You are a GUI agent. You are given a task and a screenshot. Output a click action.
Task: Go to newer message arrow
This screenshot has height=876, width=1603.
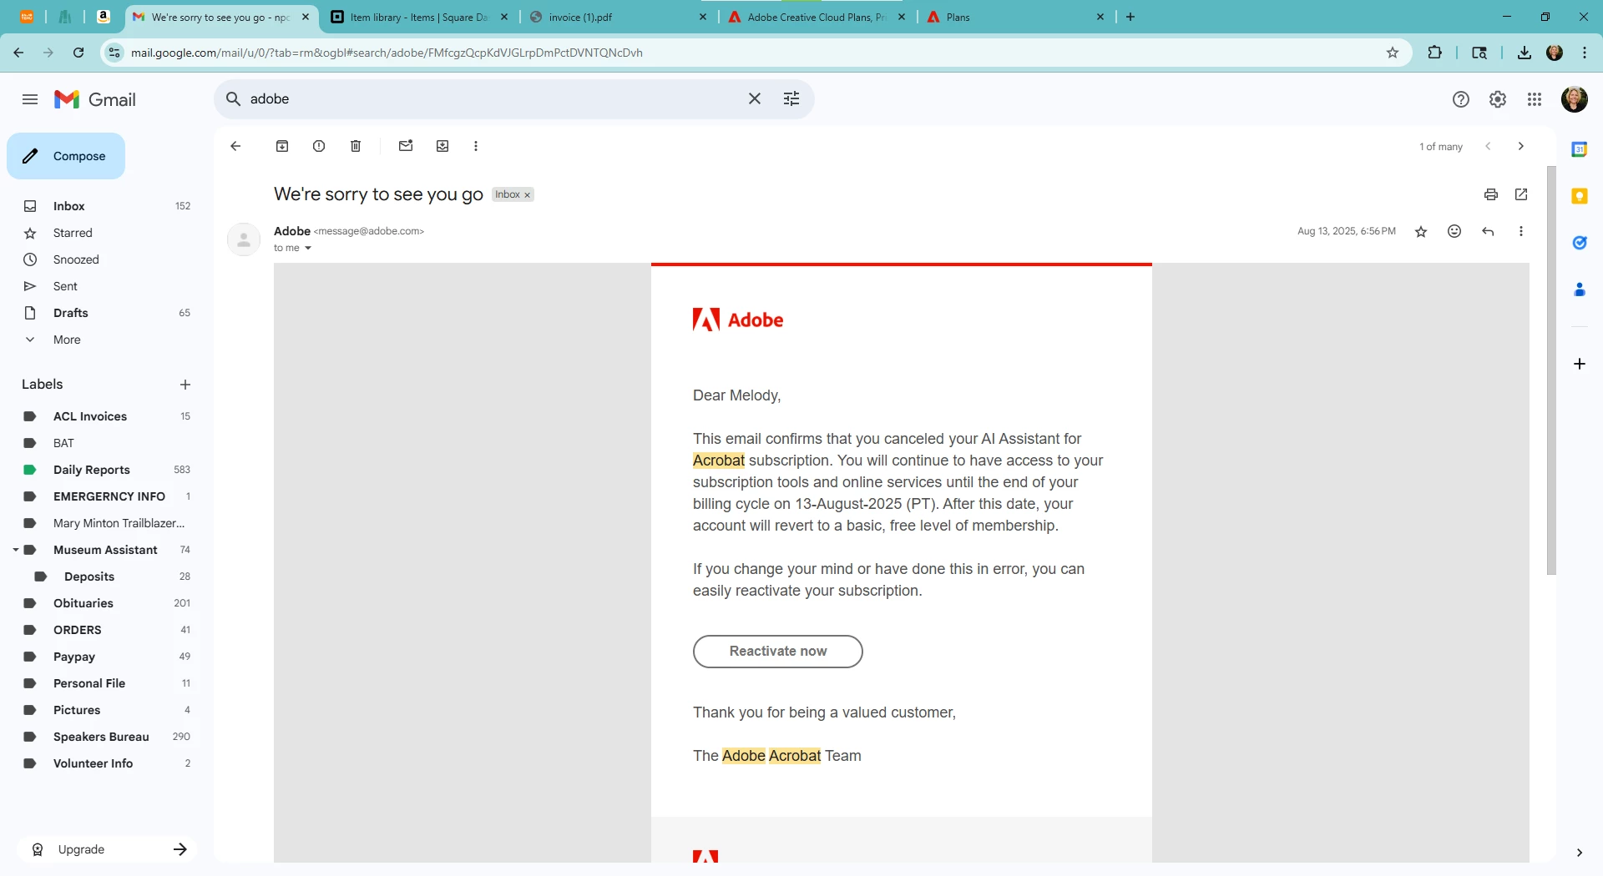pyautogui.click(x=1488, y=146)
